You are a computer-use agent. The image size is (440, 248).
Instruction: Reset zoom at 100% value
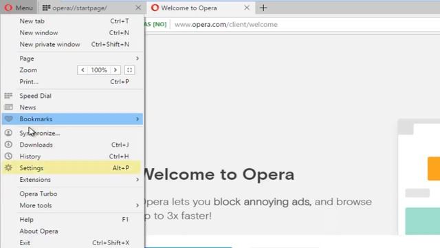click(x=99, y=70)
